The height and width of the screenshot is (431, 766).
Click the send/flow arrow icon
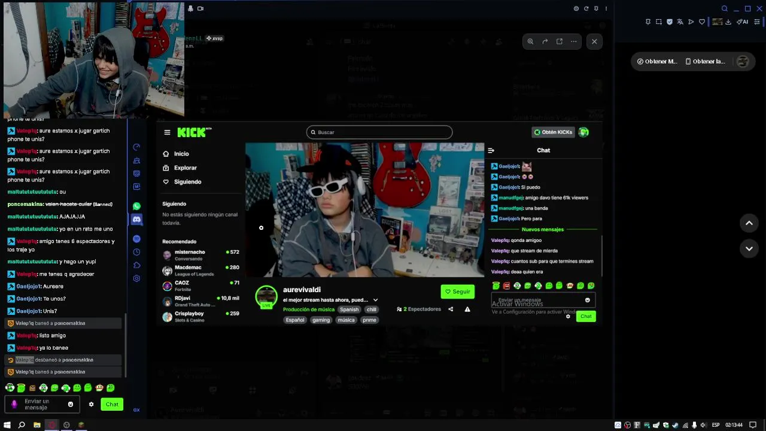691,22
